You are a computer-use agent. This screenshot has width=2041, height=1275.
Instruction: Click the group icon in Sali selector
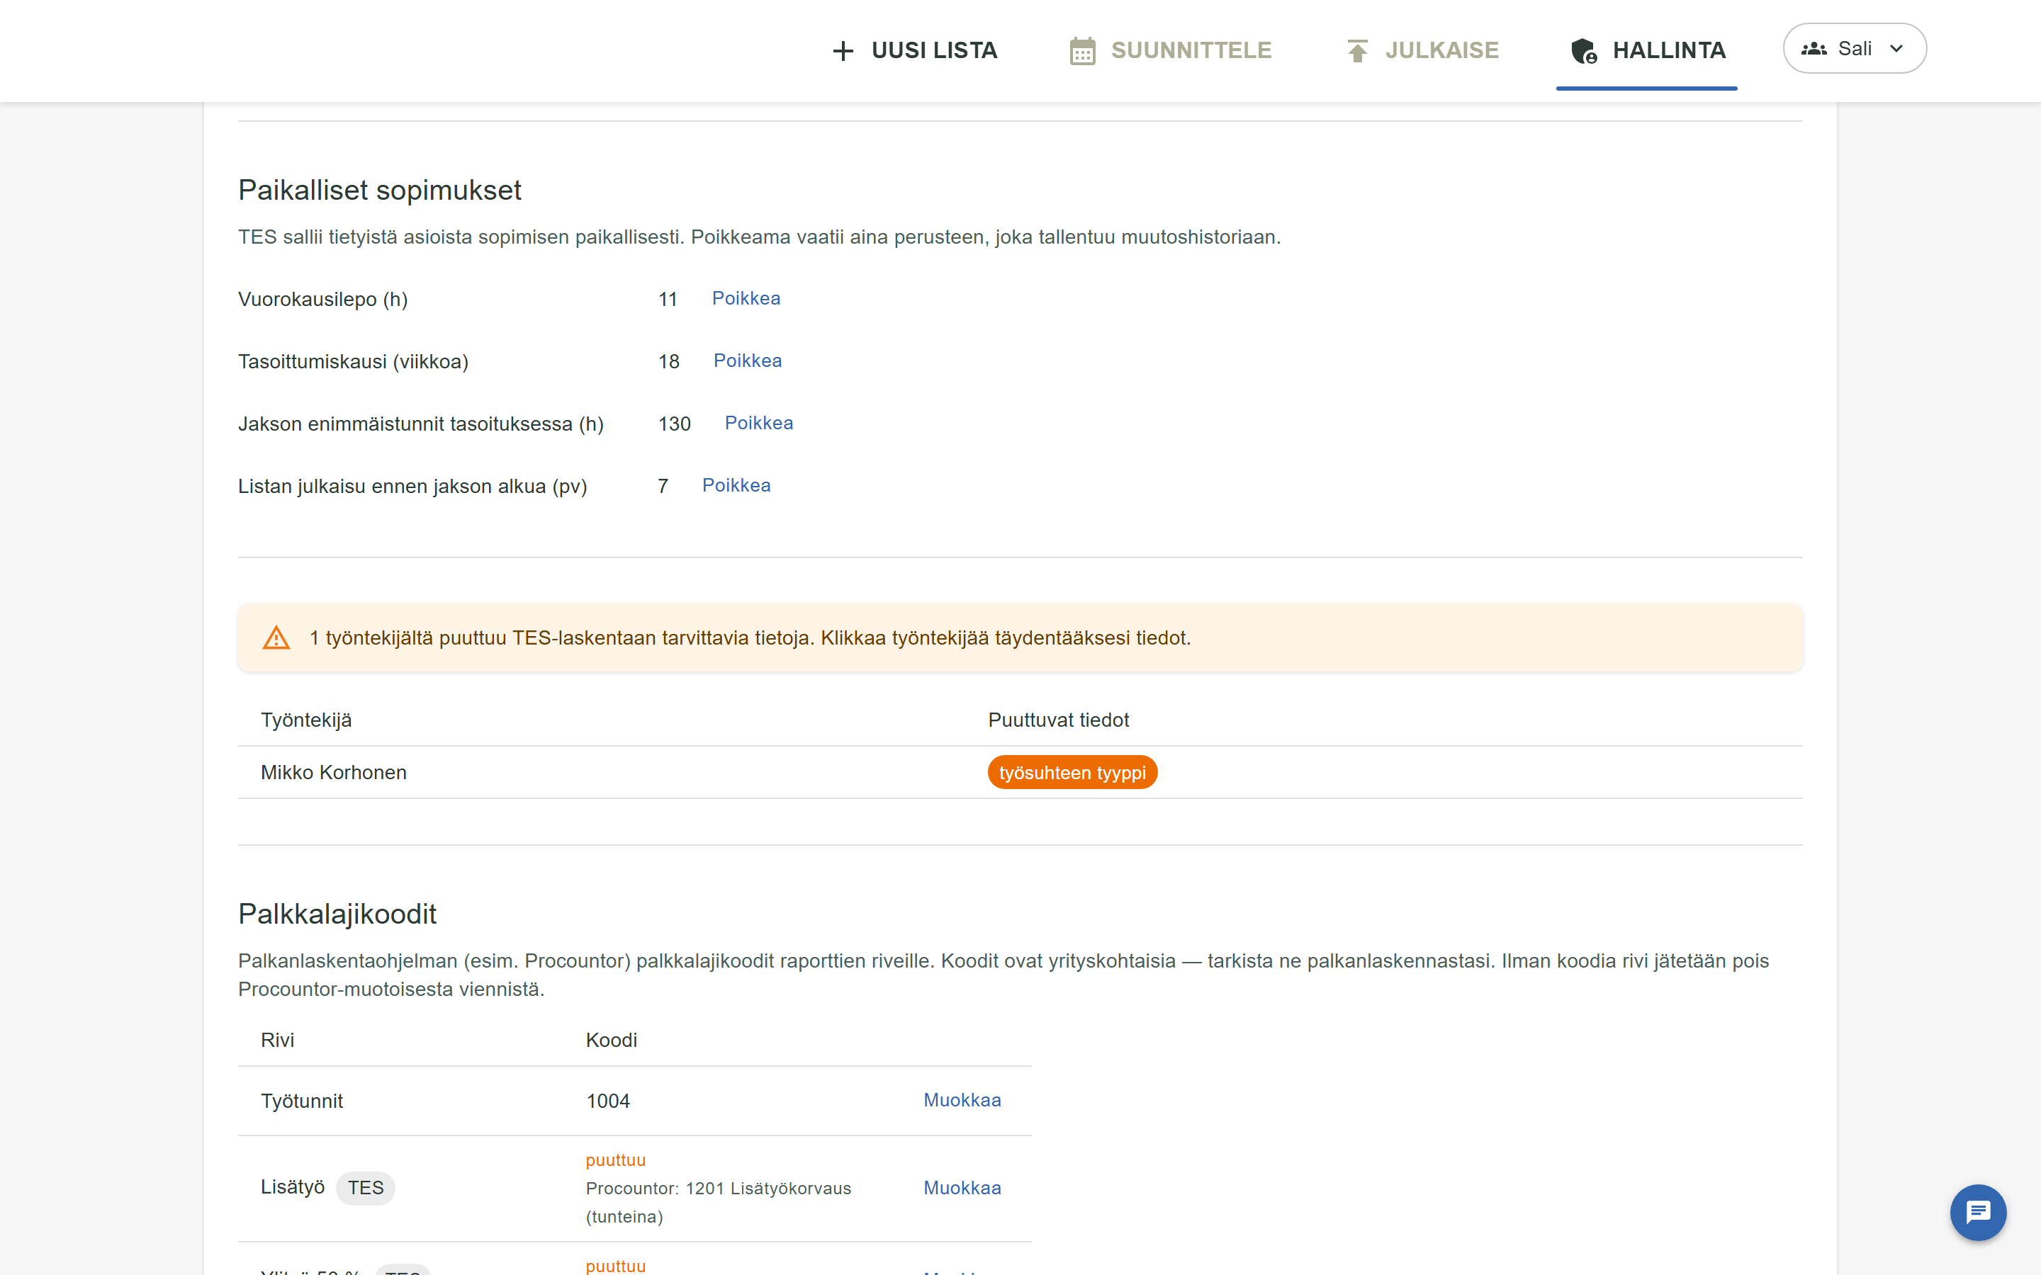1814,49
